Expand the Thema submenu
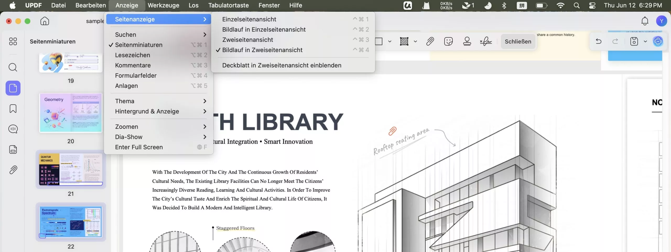 click(159, 101)
